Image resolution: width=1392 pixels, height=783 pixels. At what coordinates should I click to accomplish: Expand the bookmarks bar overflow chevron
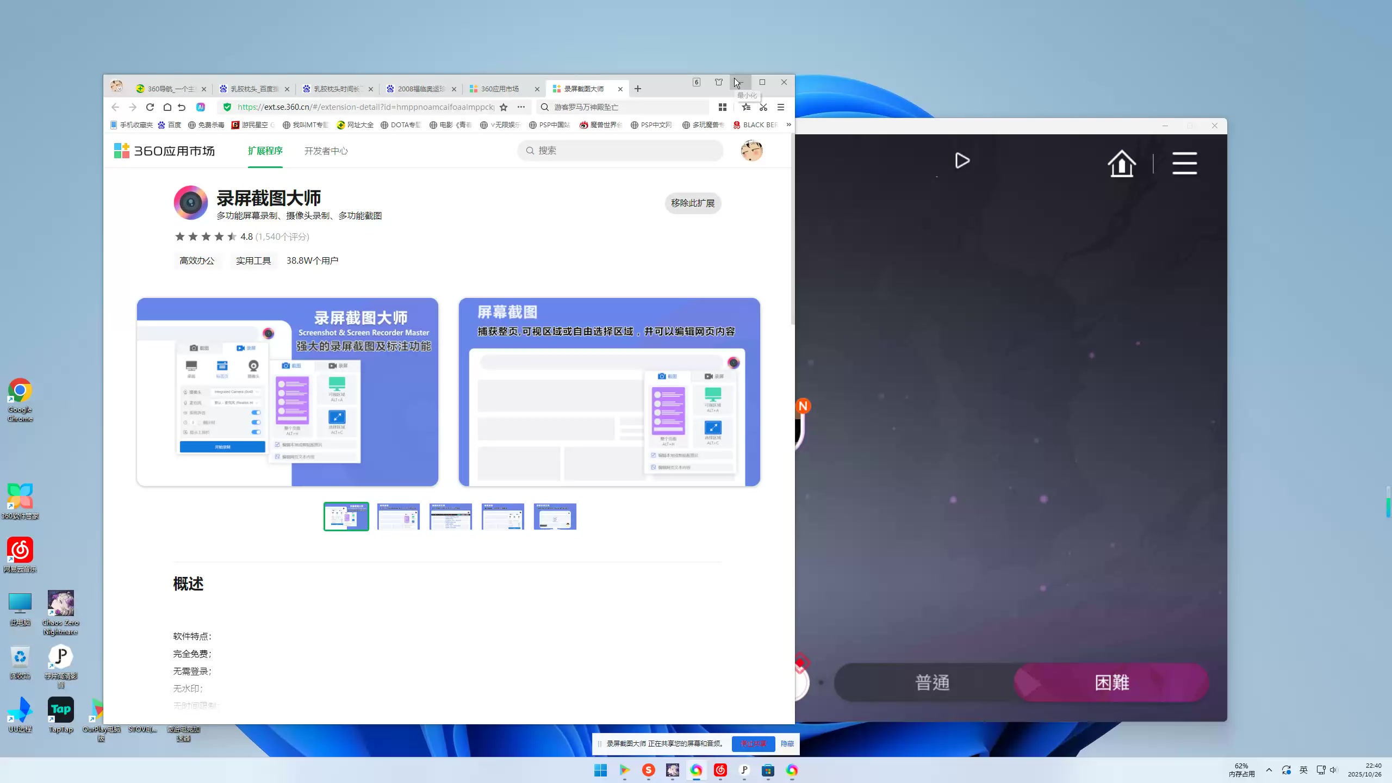[x=788, y=125]
